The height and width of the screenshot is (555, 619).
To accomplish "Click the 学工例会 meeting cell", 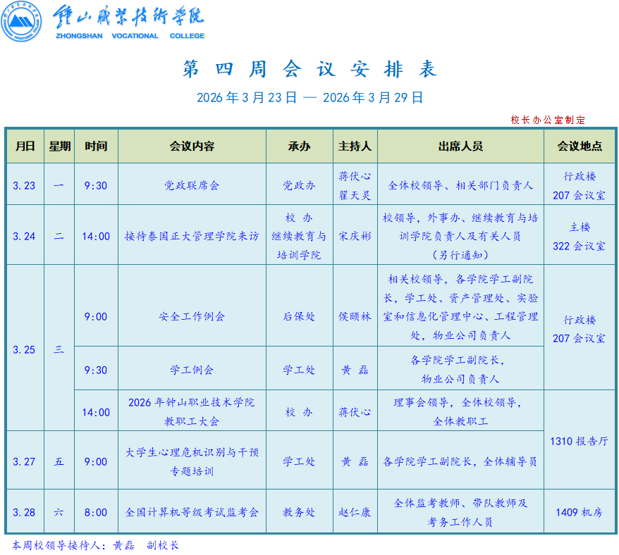I will [x=192, y=370].
